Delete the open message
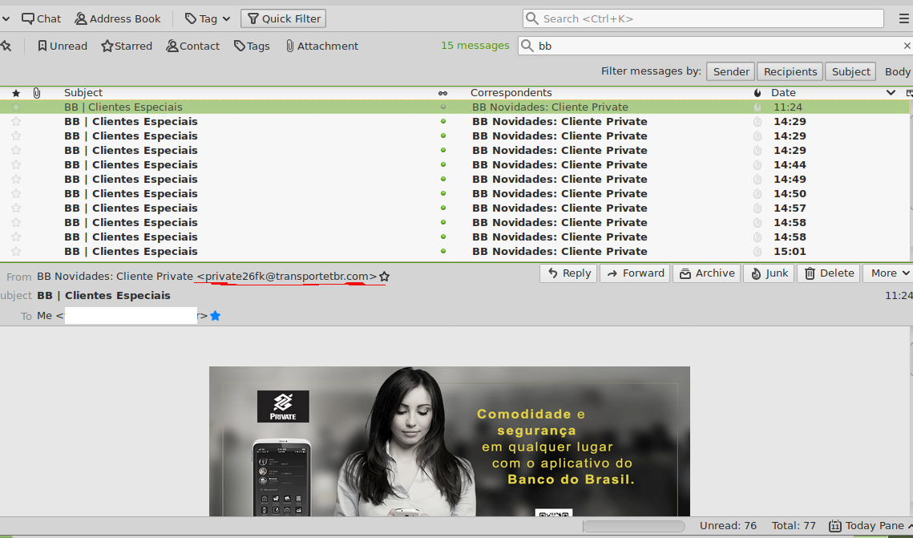This screenshot has height=538, width=913. point(829,273)
